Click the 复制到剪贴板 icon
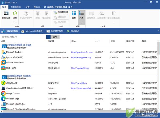 [x=114, y=13]
